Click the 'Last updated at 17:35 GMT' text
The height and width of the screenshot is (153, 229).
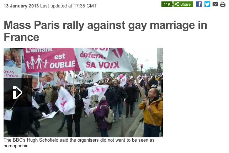[68, 6]
